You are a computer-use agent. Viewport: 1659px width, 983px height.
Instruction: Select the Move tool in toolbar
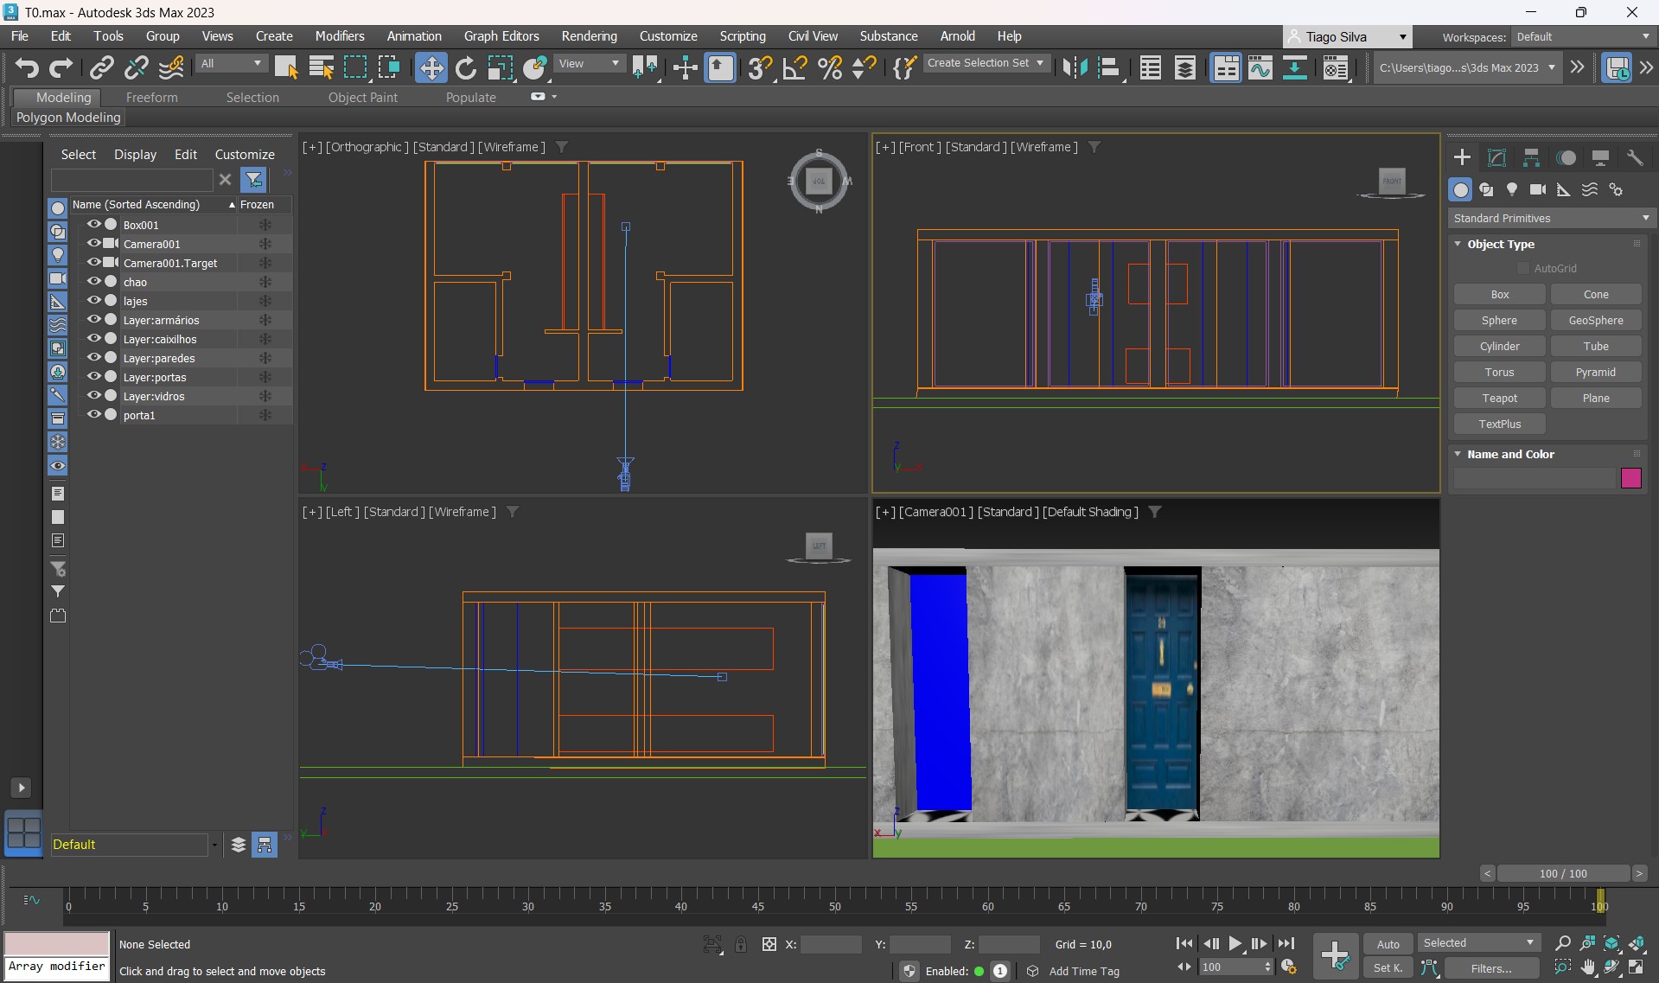431,67
